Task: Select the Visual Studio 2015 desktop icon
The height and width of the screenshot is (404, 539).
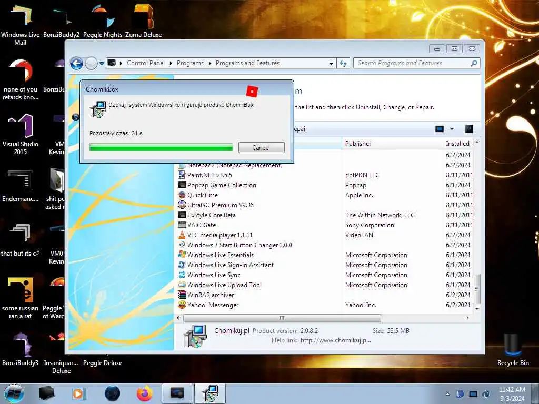Action: [x=21, y=134]
